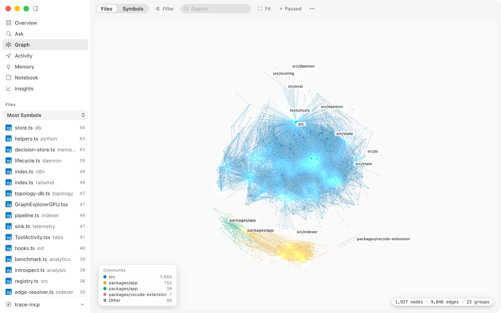Open the Overview grid icon
This screenshot has height=313, width=501.
pos(9,23)
